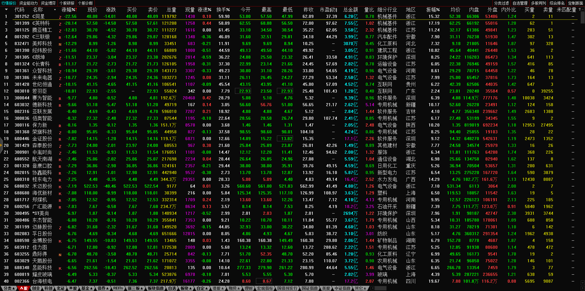Image resolution: width=585 pixels, height=291 pixels.
Task: Click the Z marker next to C同星
Action: 60,17
